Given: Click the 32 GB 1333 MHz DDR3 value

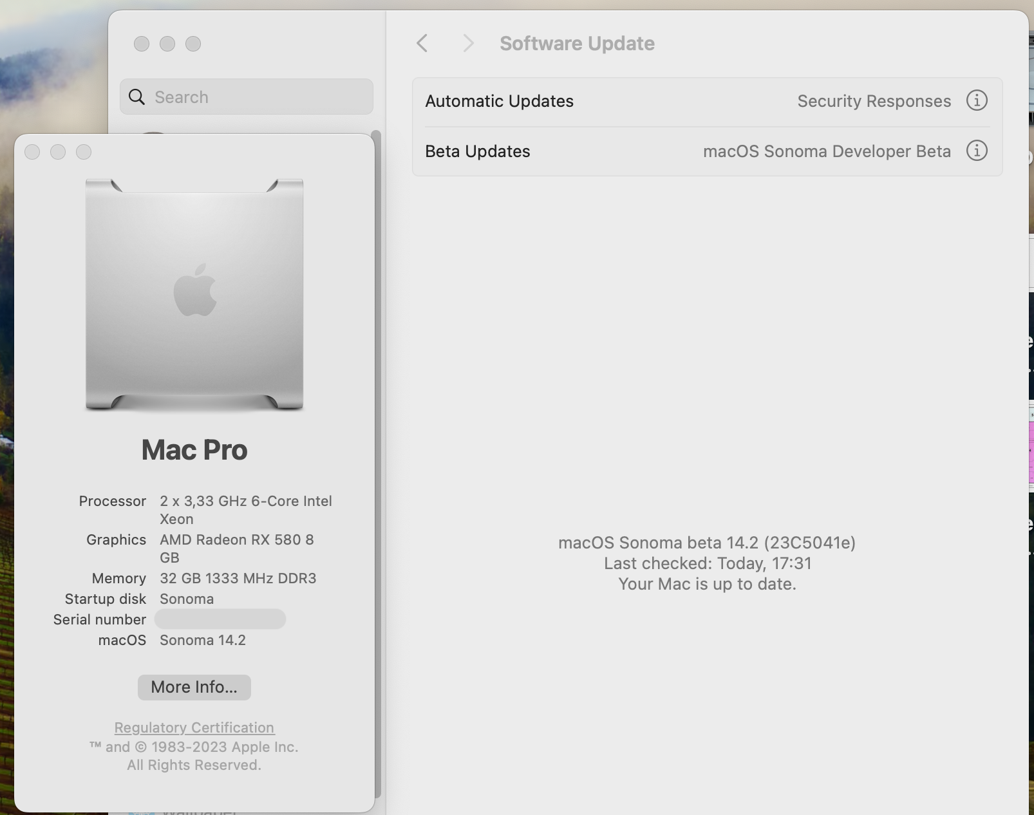Looking at the screenshot, I should [x=238, y=578].
